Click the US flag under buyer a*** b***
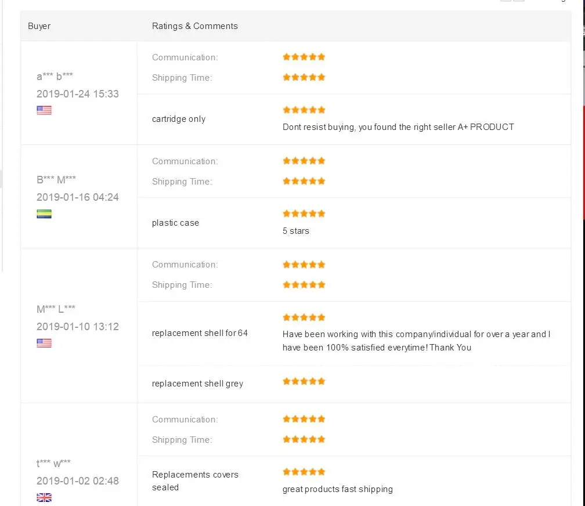 44,110
